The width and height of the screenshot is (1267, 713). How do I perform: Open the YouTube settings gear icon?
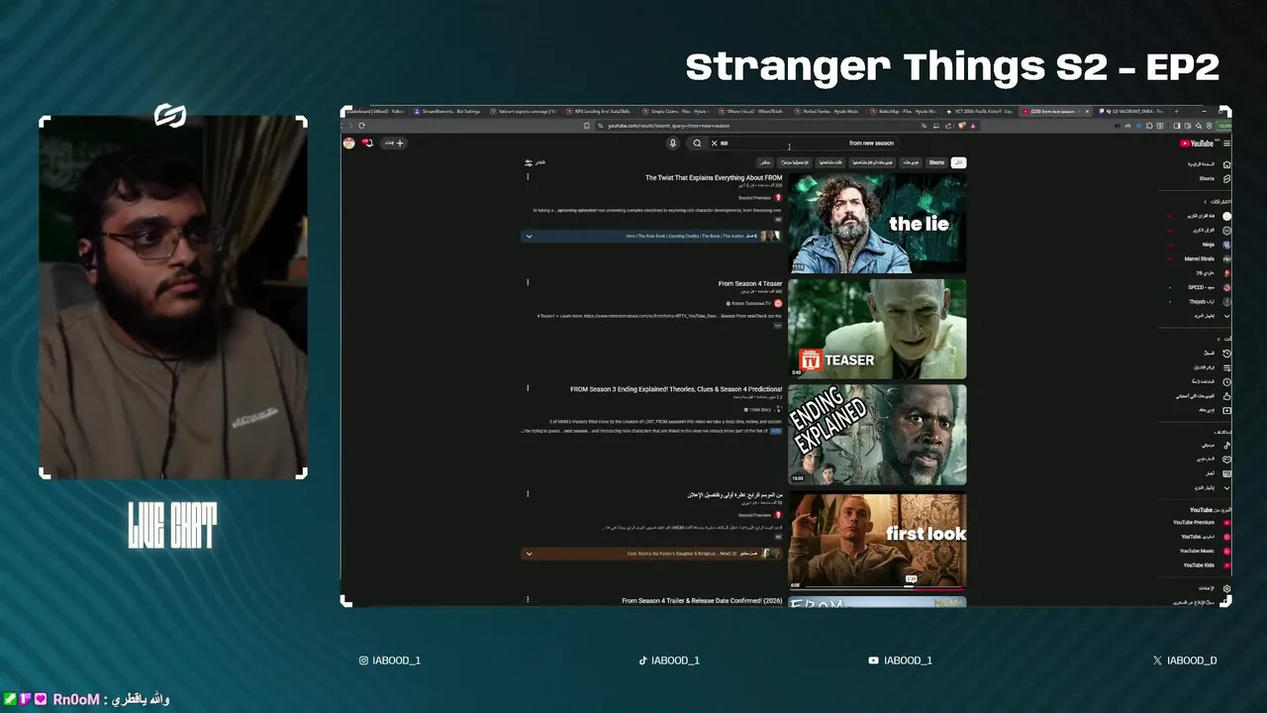point(1226,588)
